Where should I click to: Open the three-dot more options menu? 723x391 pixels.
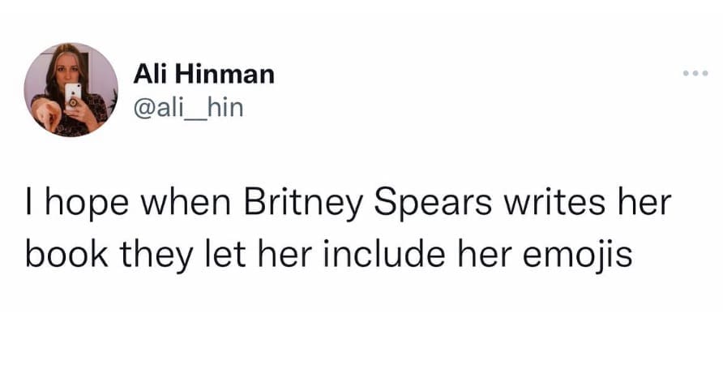[x=695, y=74]
